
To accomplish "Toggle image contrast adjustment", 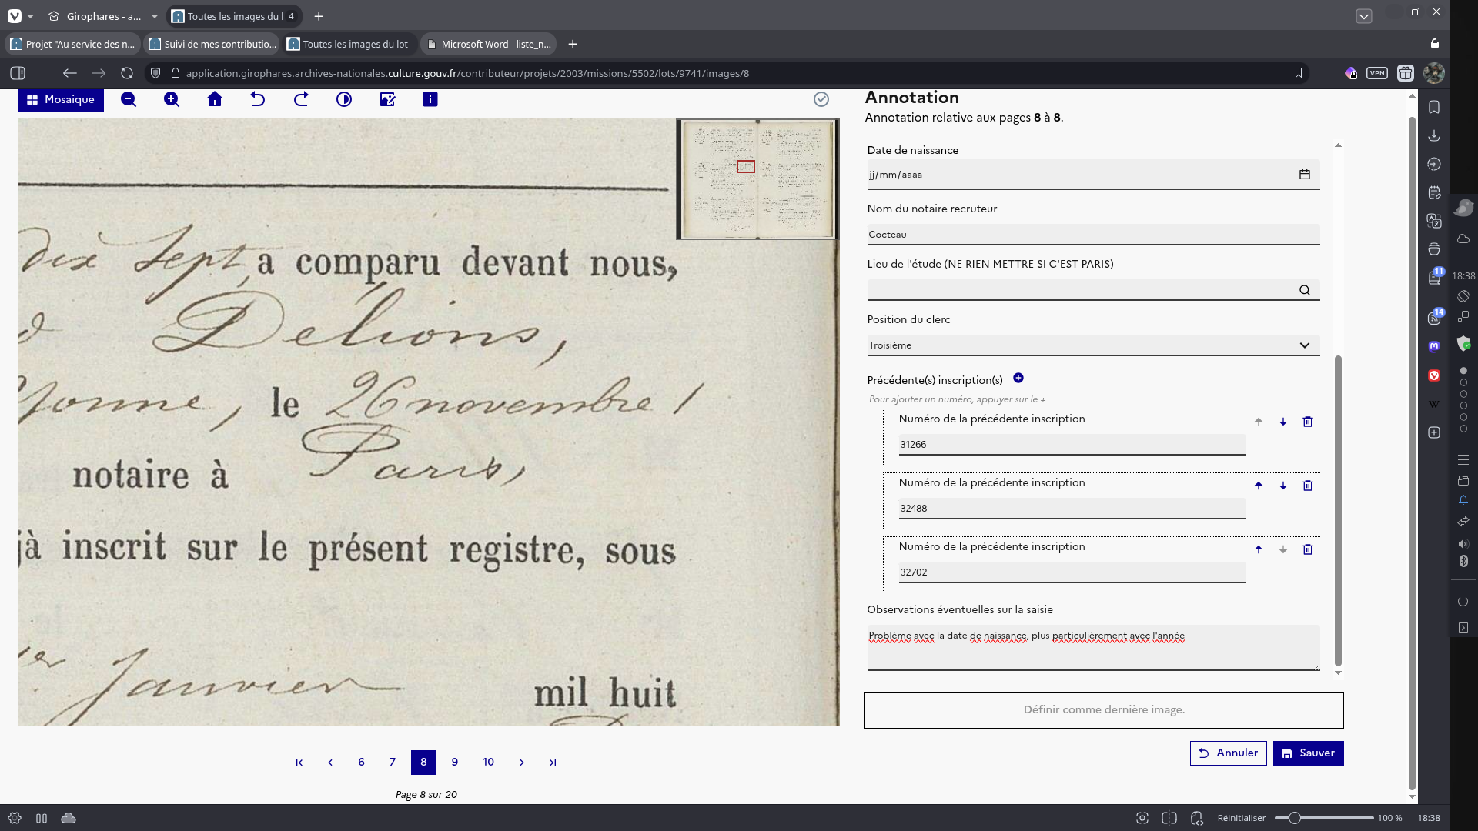I will [x=344, y=99].
